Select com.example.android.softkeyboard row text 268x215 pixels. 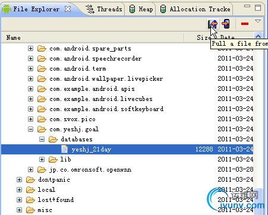pyautogui.click(x=106, y=109)
